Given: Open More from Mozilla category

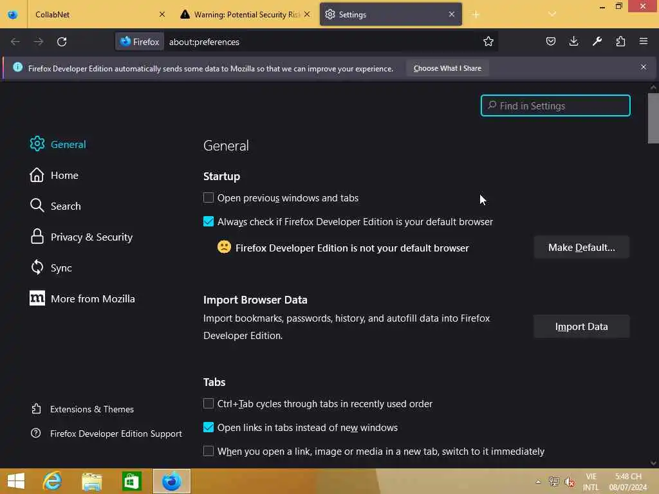Looking at the screenshot, I should coord(82,298).
